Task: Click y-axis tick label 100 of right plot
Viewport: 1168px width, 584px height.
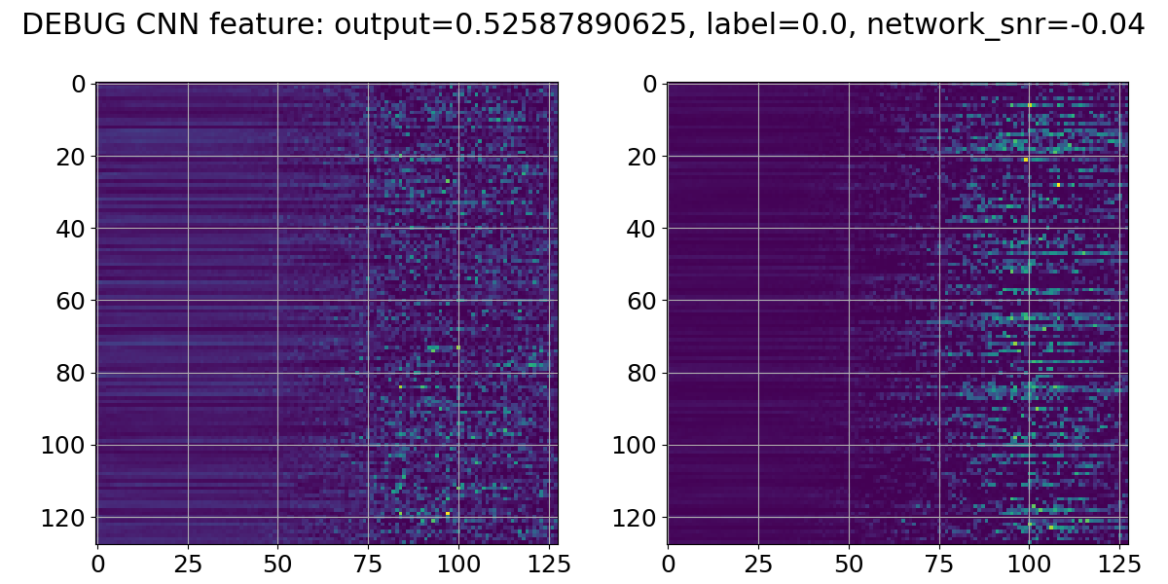Action: coord(636,445)
